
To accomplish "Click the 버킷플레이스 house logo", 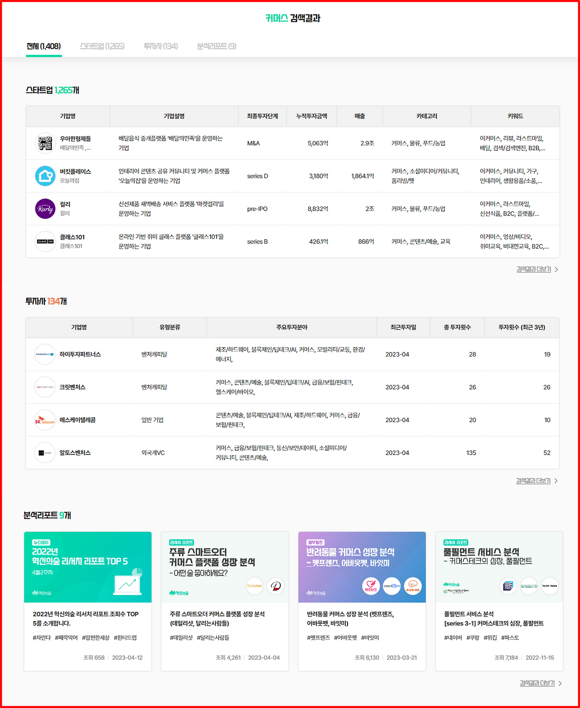I will (x=45, y=176).
